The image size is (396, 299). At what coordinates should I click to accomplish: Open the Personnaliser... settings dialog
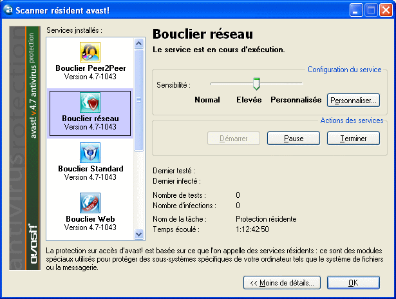point(354,101)
